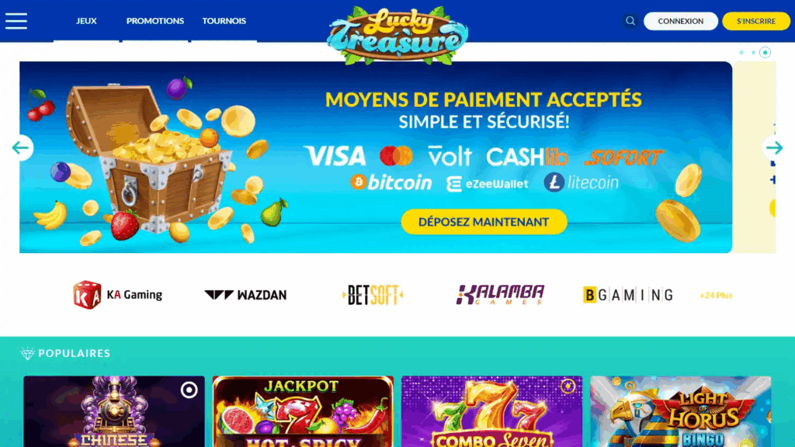The width and height of the screenshot is (795, 447).
Task: Open the Jeux menu item
Action: (x=86, y=21)
